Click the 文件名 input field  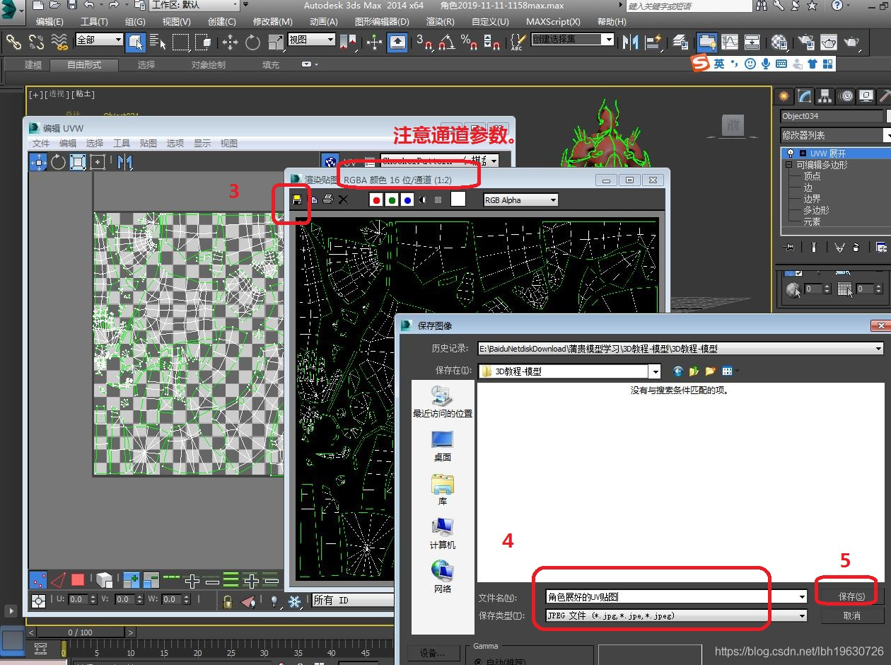click(x=670, y=597)
